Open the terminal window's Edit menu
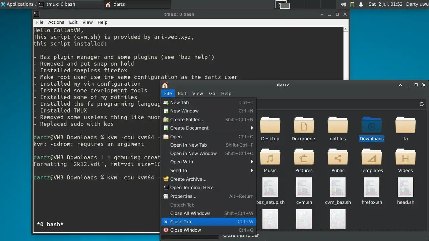This screenshot has width=429, height=241. [73, 22]
